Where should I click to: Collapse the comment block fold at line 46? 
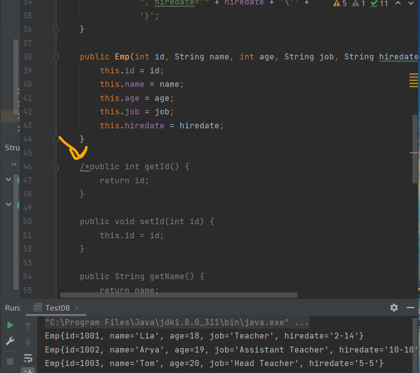point(56,167)
